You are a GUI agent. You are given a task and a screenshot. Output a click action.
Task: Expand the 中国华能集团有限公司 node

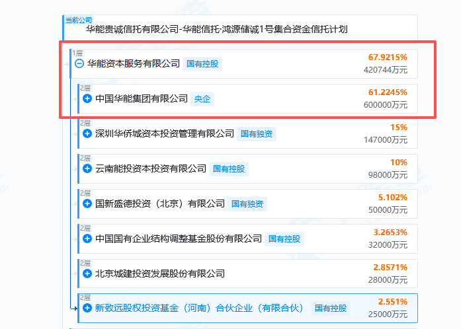[87, 98]
